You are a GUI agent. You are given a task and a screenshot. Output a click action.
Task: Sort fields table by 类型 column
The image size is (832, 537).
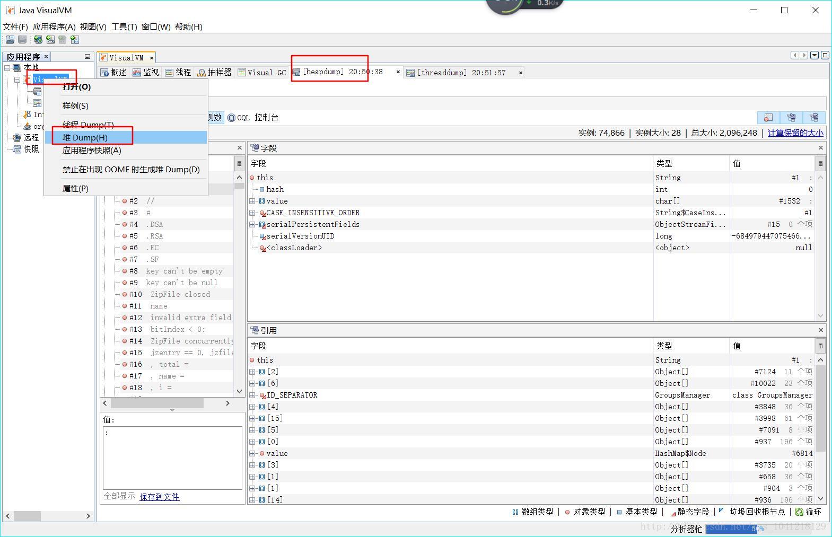[691, 163]
